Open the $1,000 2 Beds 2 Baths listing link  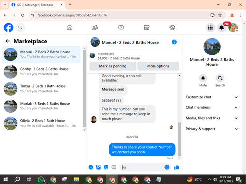click(119, 58)
